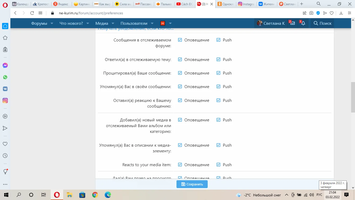Image resolution: width=355 pixels, height=200 pixels.
Task: Open the Speed Dial grid icon
Action: pyautogui.click(x=40, y=13)
